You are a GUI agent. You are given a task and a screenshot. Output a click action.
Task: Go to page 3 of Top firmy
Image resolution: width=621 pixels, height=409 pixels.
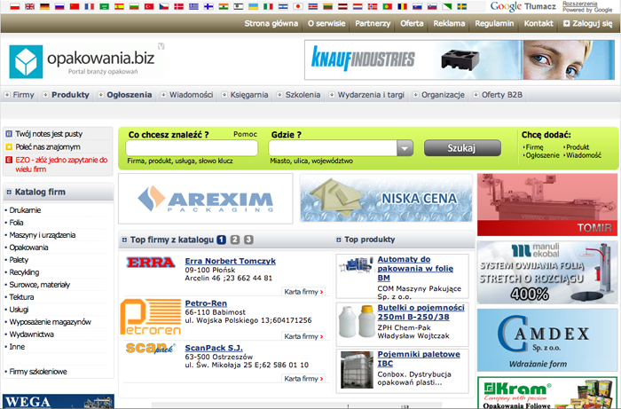tap(248, 240)
